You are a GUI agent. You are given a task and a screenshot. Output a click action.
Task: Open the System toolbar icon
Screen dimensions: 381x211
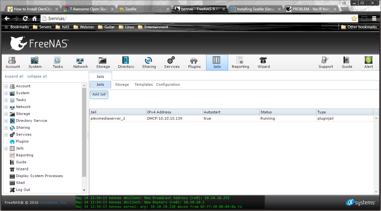tap(35, 62)
